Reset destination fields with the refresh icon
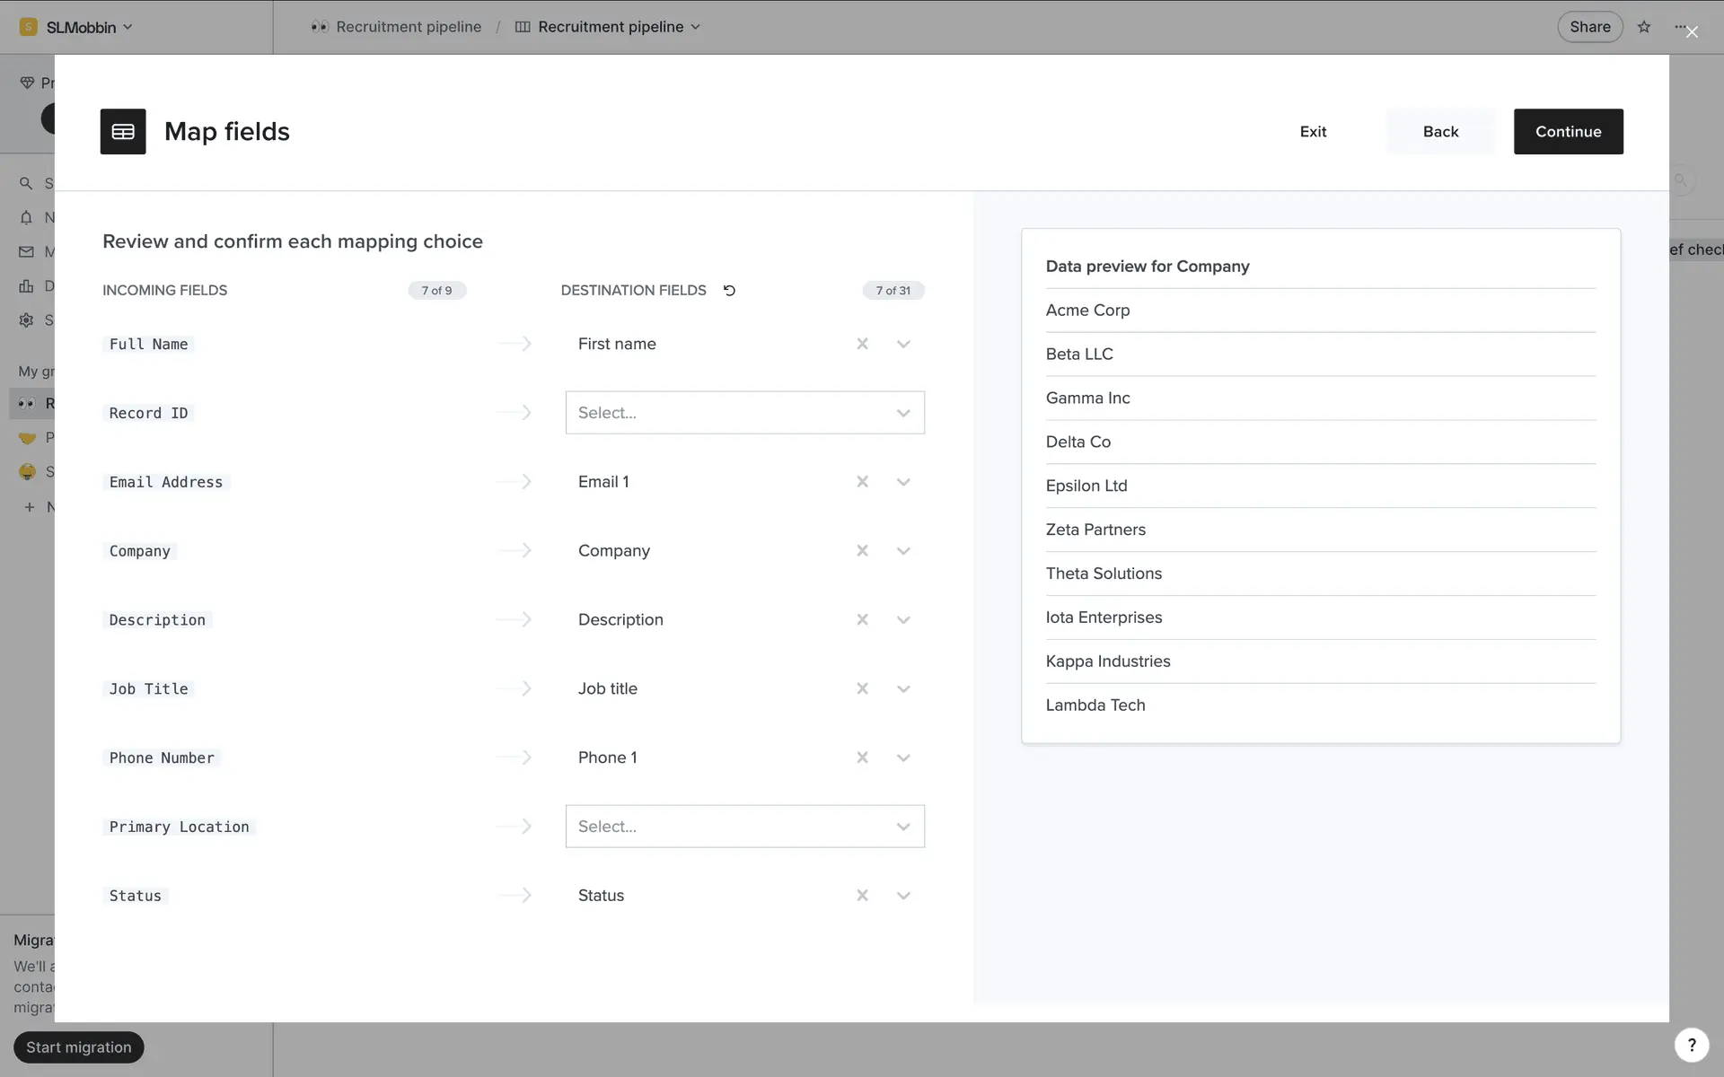This screenshot has width=1724, height=1077. pyautogui.click(x=729, y=291)
